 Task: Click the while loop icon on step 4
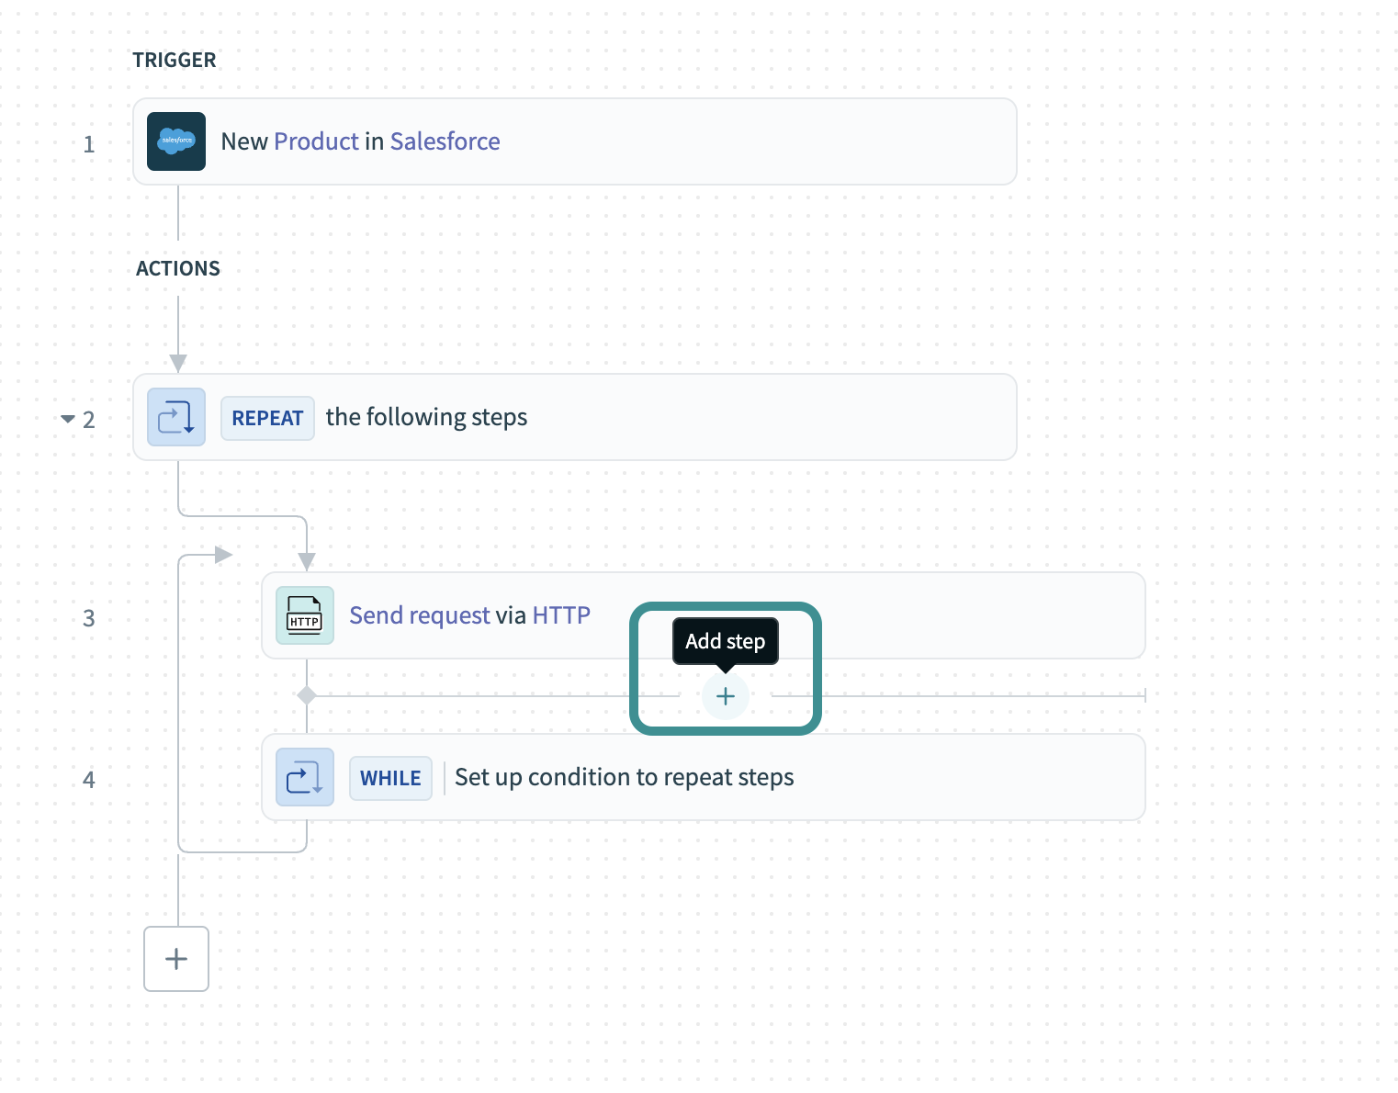pyautogui.click(x=304, y=777)
